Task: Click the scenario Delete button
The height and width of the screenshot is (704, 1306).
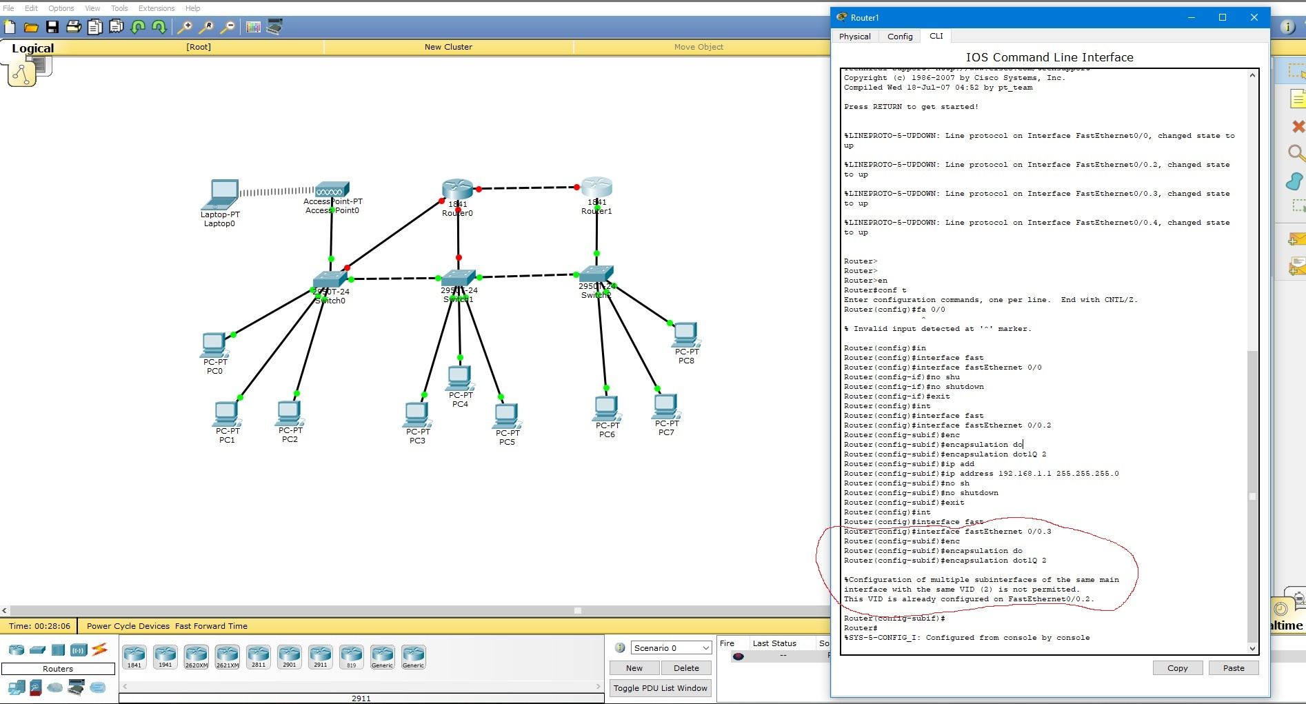Action: (x=686, y=668)
